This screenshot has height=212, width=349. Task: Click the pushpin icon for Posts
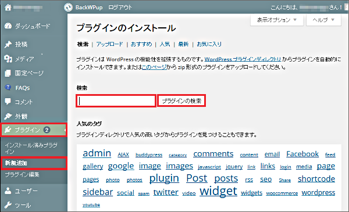tap(8, 44)
